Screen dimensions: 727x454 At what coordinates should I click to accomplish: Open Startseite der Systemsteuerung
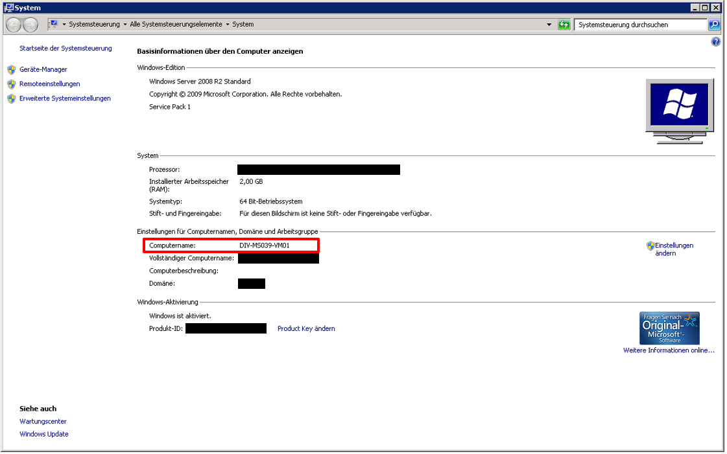click(x=66, y=48)
